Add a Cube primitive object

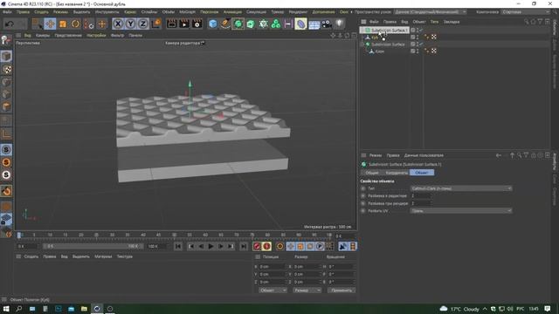click(x=213, y=24)
